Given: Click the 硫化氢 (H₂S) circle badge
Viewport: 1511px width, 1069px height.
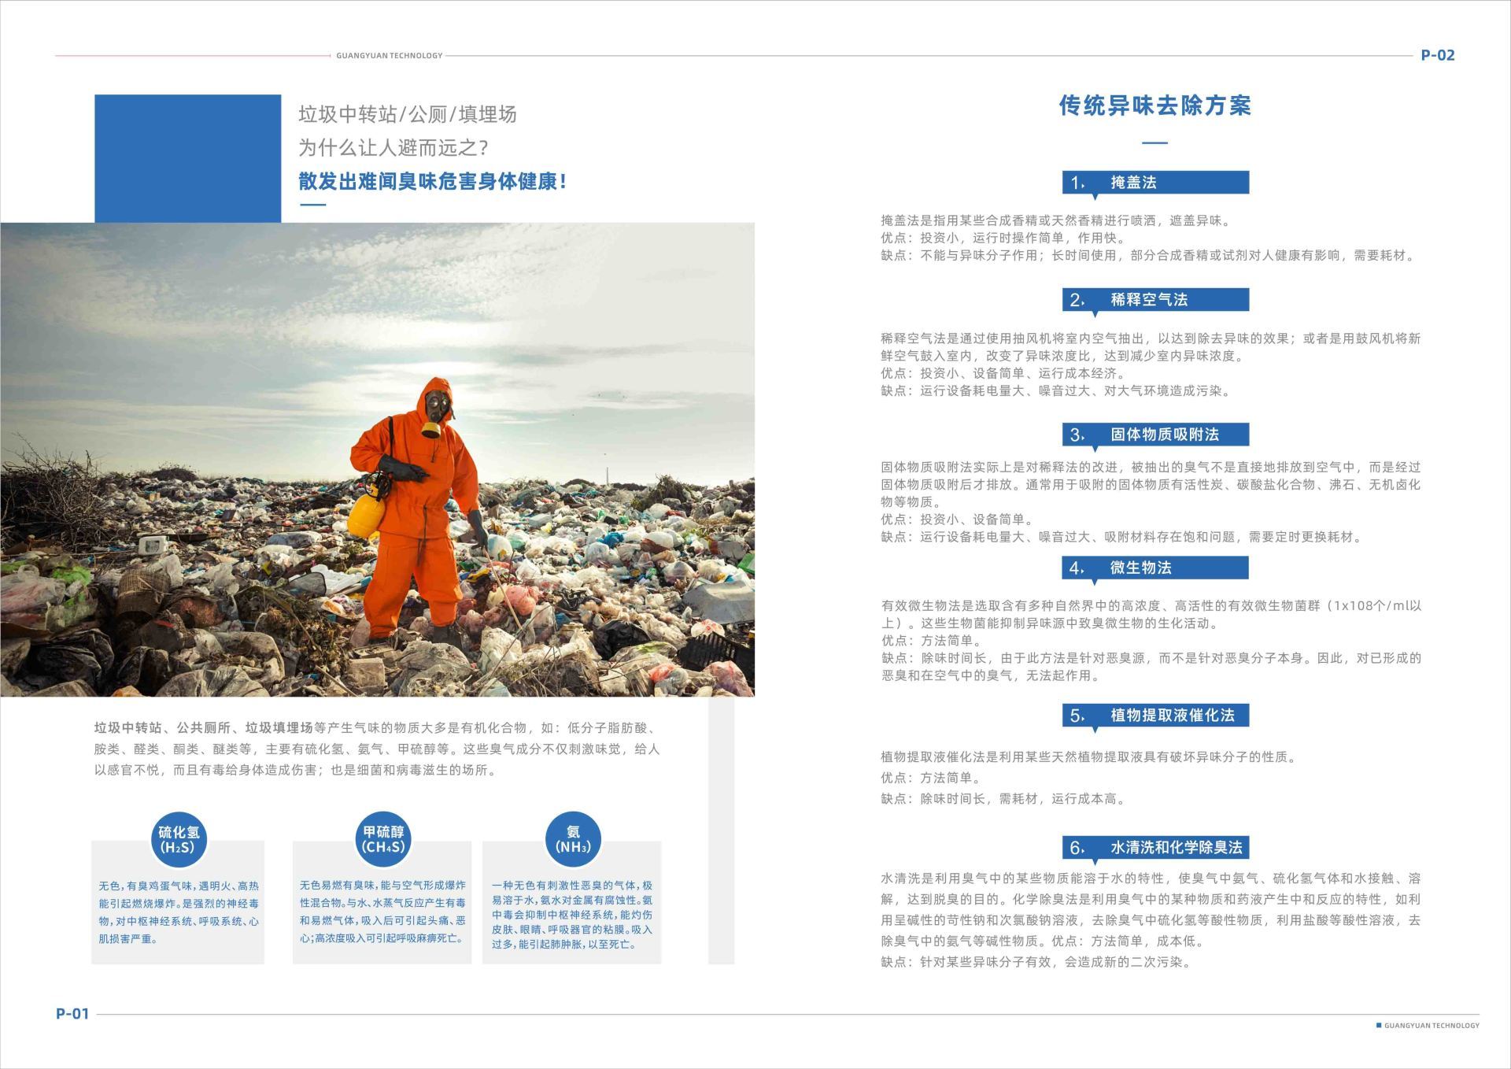Looking at the screenshot, I should click(x=179, y=840).
